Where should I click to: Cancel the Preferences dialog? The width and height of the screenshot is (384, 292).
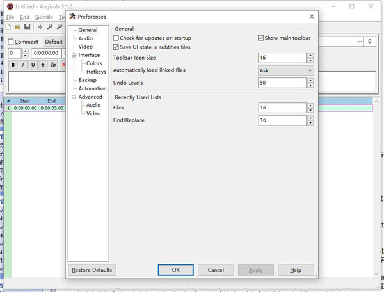point(216,270)
